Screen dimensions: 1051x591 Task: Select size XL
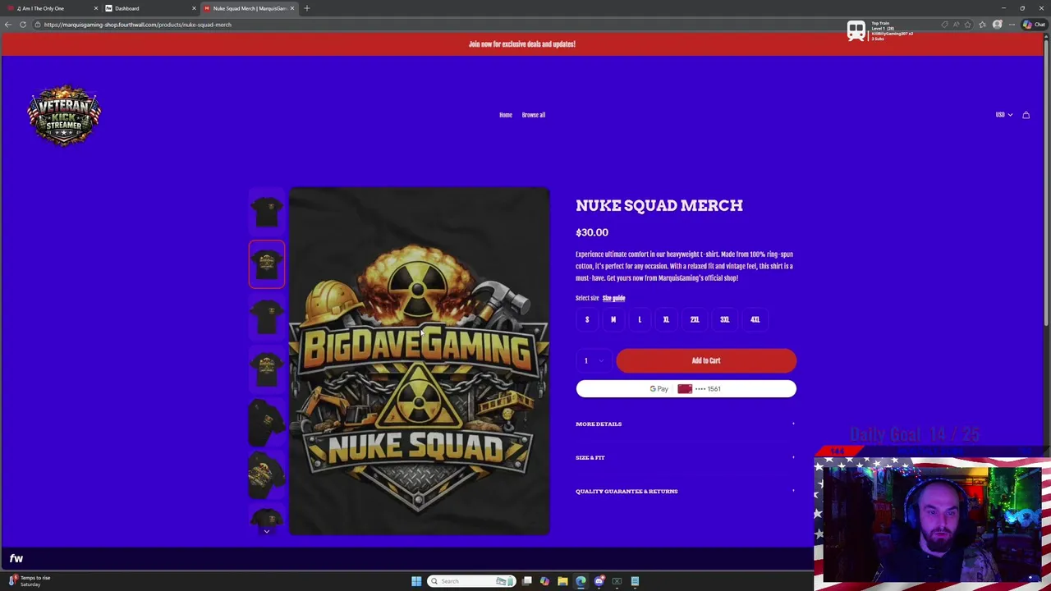coord(666,319)
